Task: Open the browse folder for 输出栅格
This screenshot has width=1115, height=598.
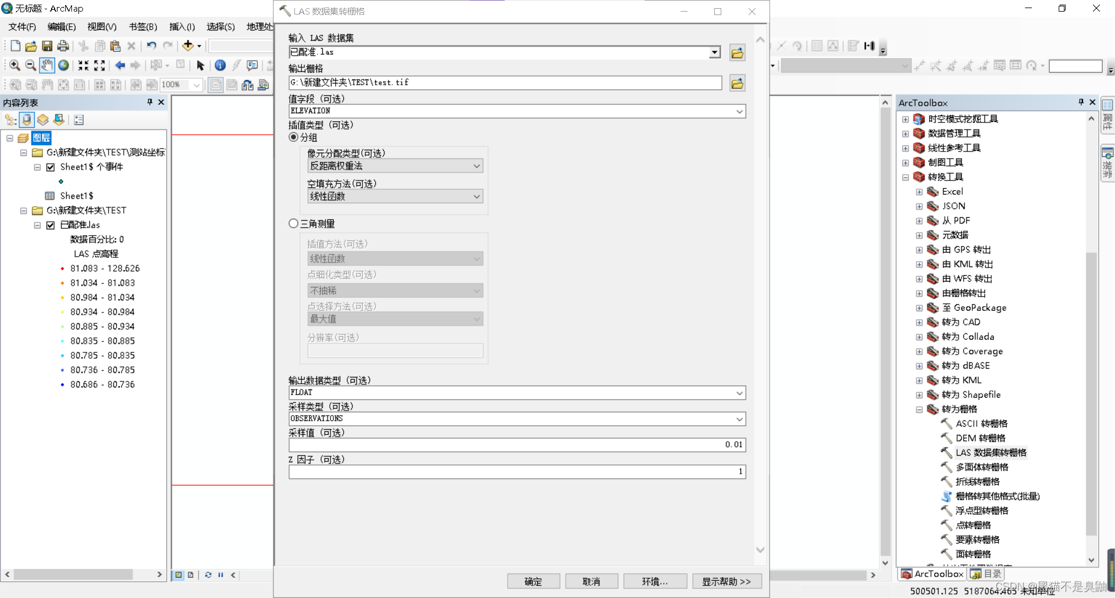Action: [x=736, y=83]
